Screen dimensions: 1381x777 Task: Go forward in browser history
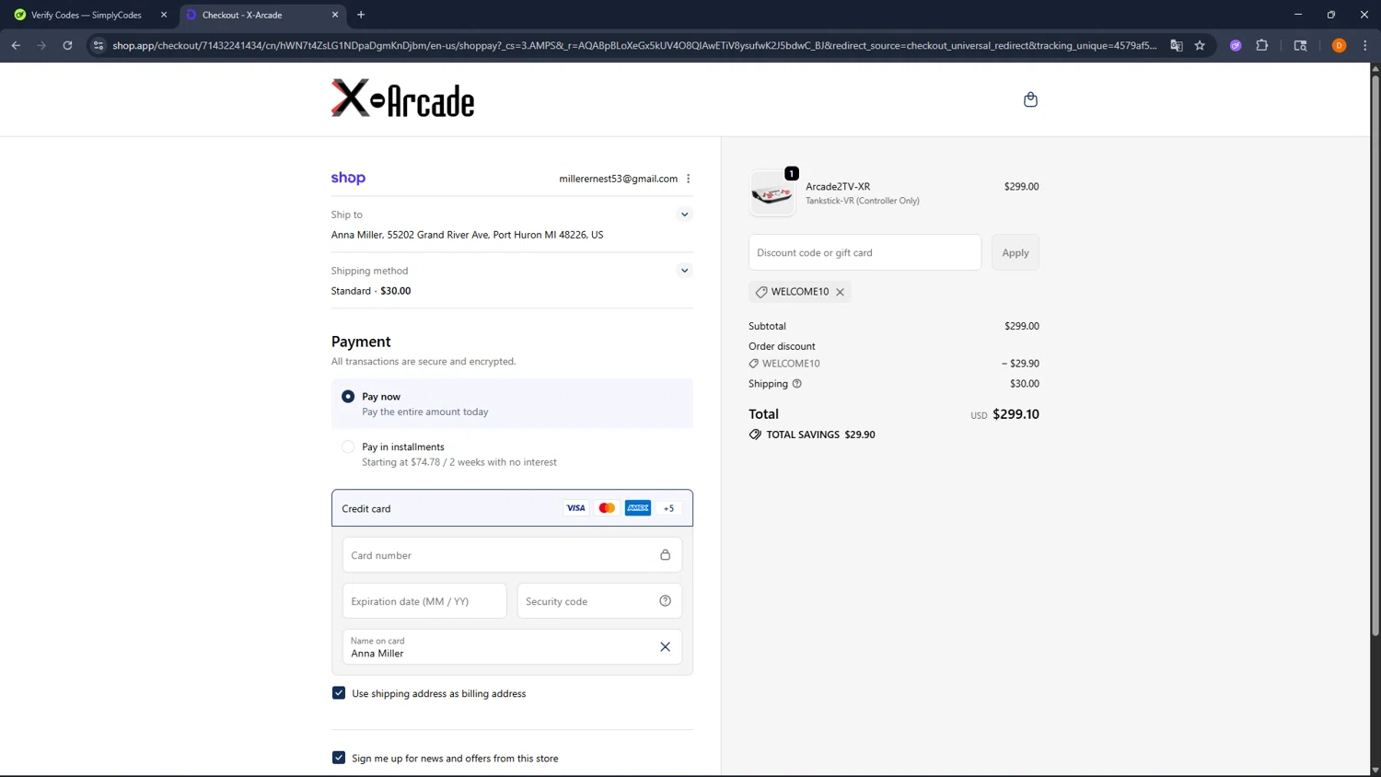point(41,45)
